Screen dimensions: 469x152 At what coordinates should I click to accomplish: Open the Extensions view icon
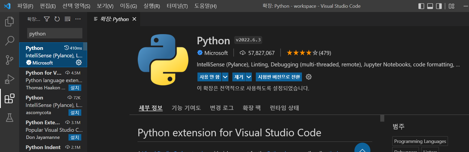(x=10, y=98)
